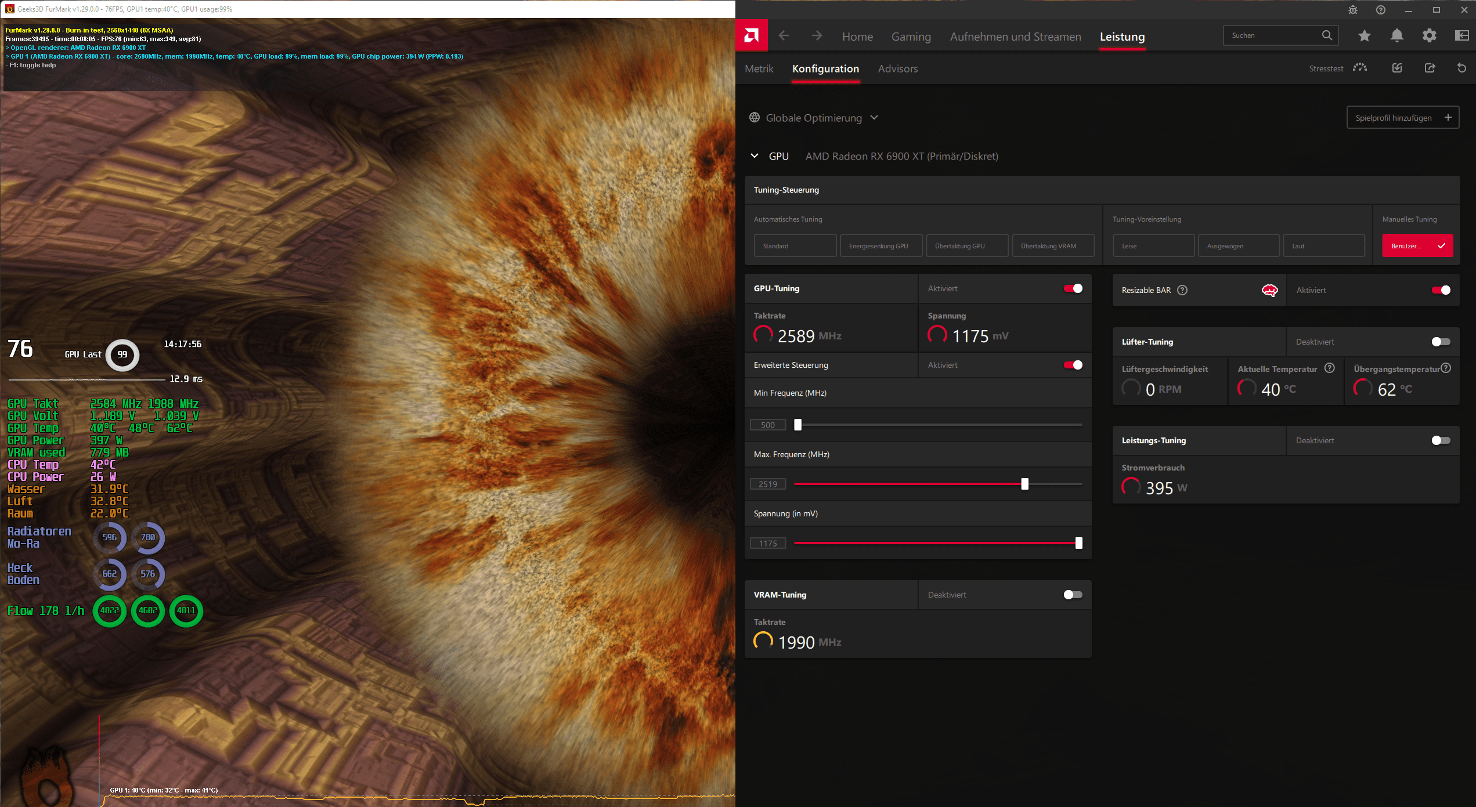The width and height of the screenshot is (1476, 807).
Task: Click the Radiatoren 596 fan gauge
Action: (x=110, y=537)
